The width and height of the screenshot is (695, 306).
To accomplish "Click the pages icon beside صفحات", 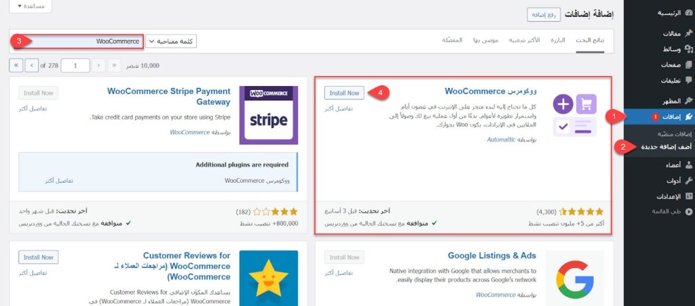I will click(688, 65).
